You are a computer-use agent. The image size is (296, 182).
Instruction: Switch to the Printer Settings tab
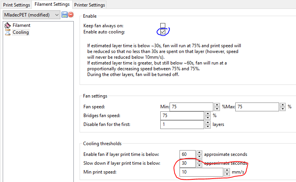pyautogui.click(x=90, y=5)
